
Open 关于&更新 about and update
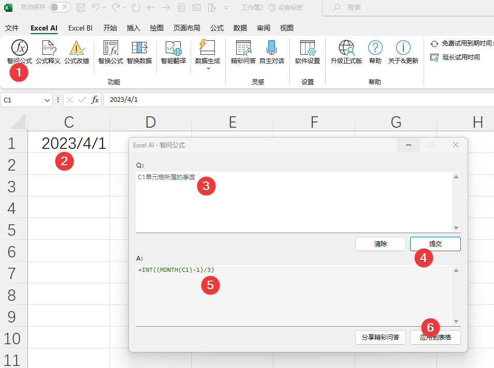[x=403, y=52]
